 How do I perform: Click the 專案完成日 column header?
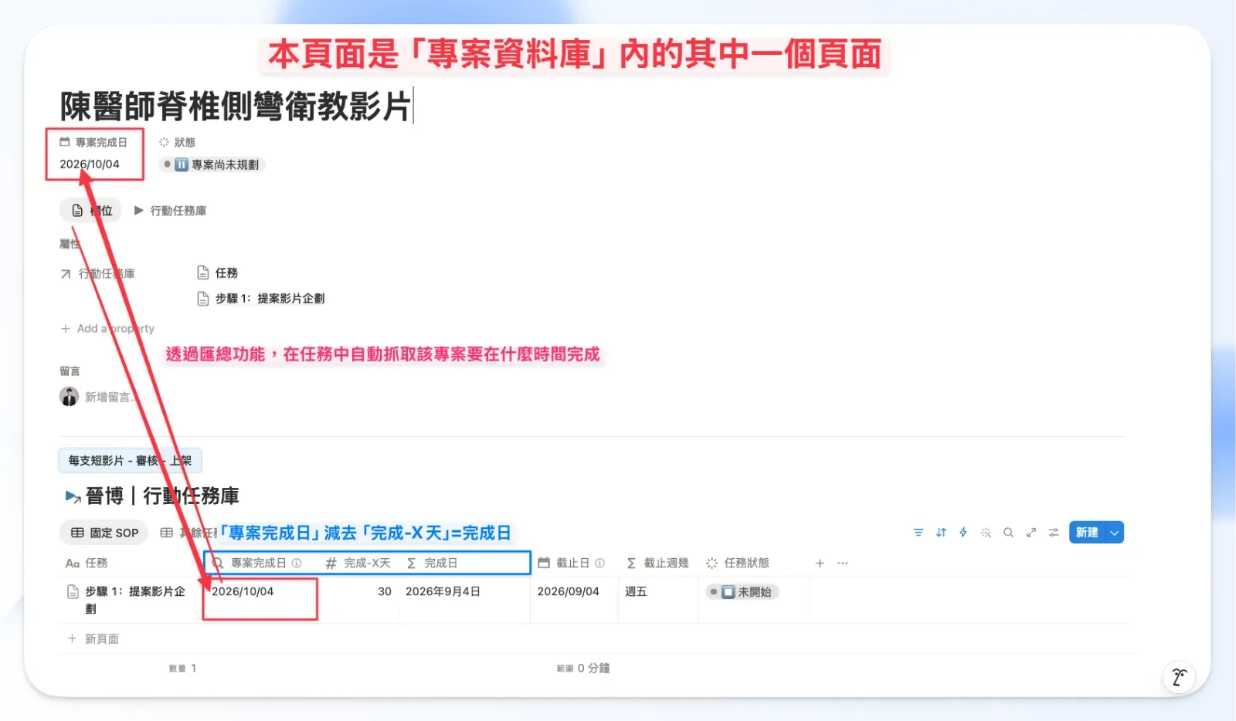tap(258, 564)
